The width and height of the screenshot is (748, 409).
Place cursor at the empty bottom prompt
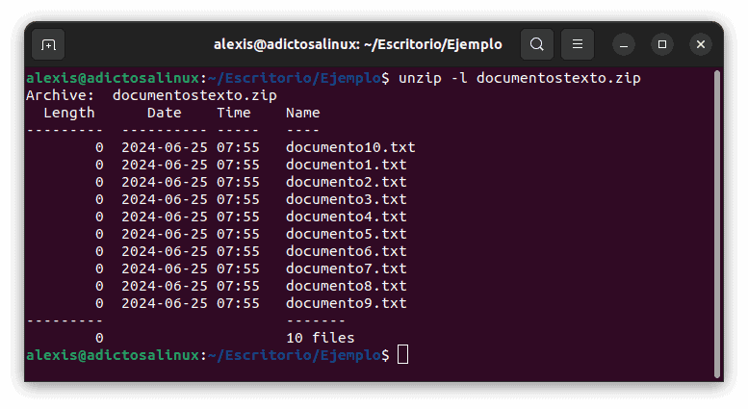click(x=402, y=355)
